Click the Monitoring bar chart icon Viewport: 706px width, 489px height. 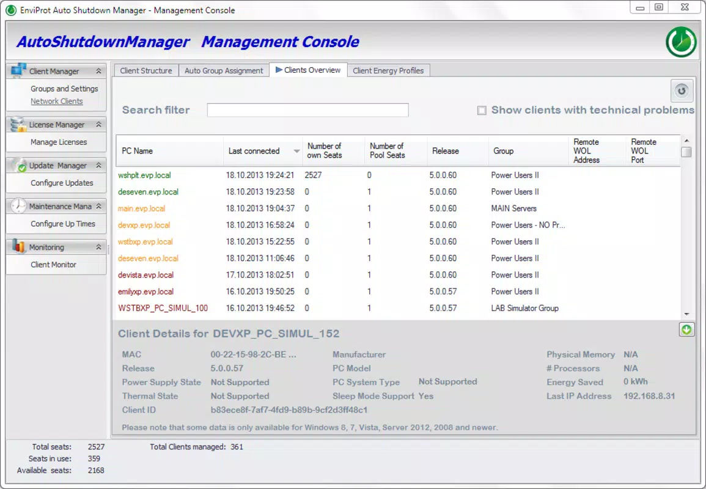click(x=18, y=246)
